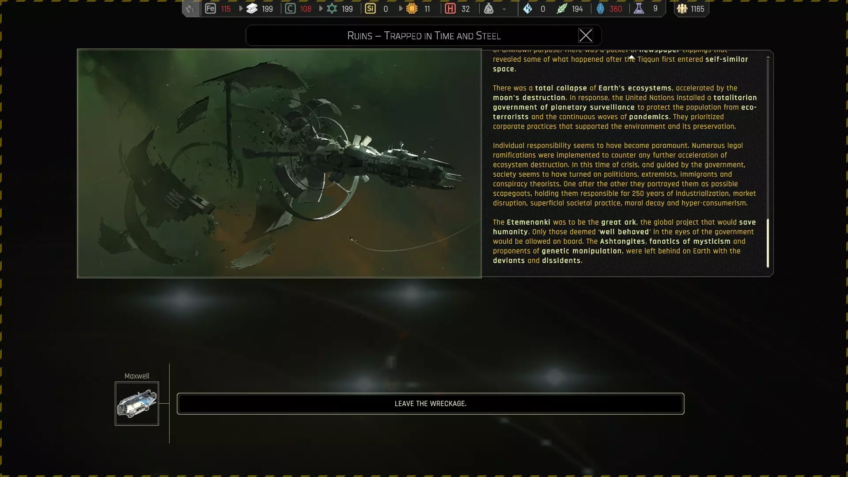
Task: Expand the iron to metal conversion arrow
Action: tap(241, 8)
